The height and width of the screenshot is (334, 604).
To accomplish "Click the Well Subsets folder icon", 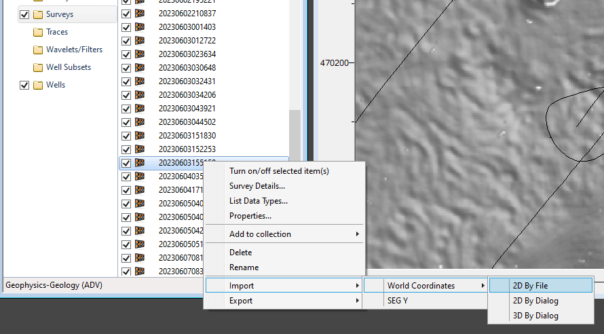I will [38, 67].
